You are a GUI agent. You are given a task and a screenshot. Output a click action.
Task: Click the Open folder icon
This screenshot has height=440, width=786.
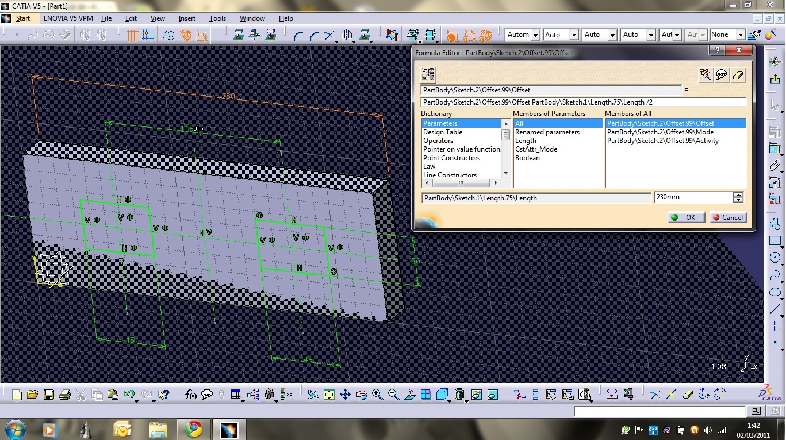32,394
